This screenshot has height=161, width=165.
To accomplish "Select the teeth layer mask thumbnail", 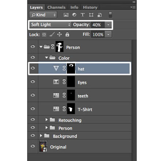I will (x=71, y=95).
